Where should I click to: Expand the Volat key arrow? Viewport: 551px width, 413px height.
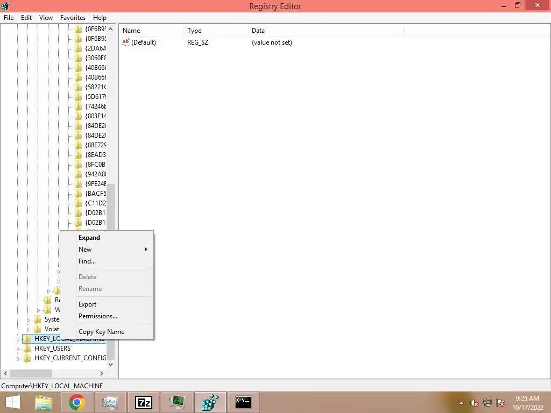29,330
